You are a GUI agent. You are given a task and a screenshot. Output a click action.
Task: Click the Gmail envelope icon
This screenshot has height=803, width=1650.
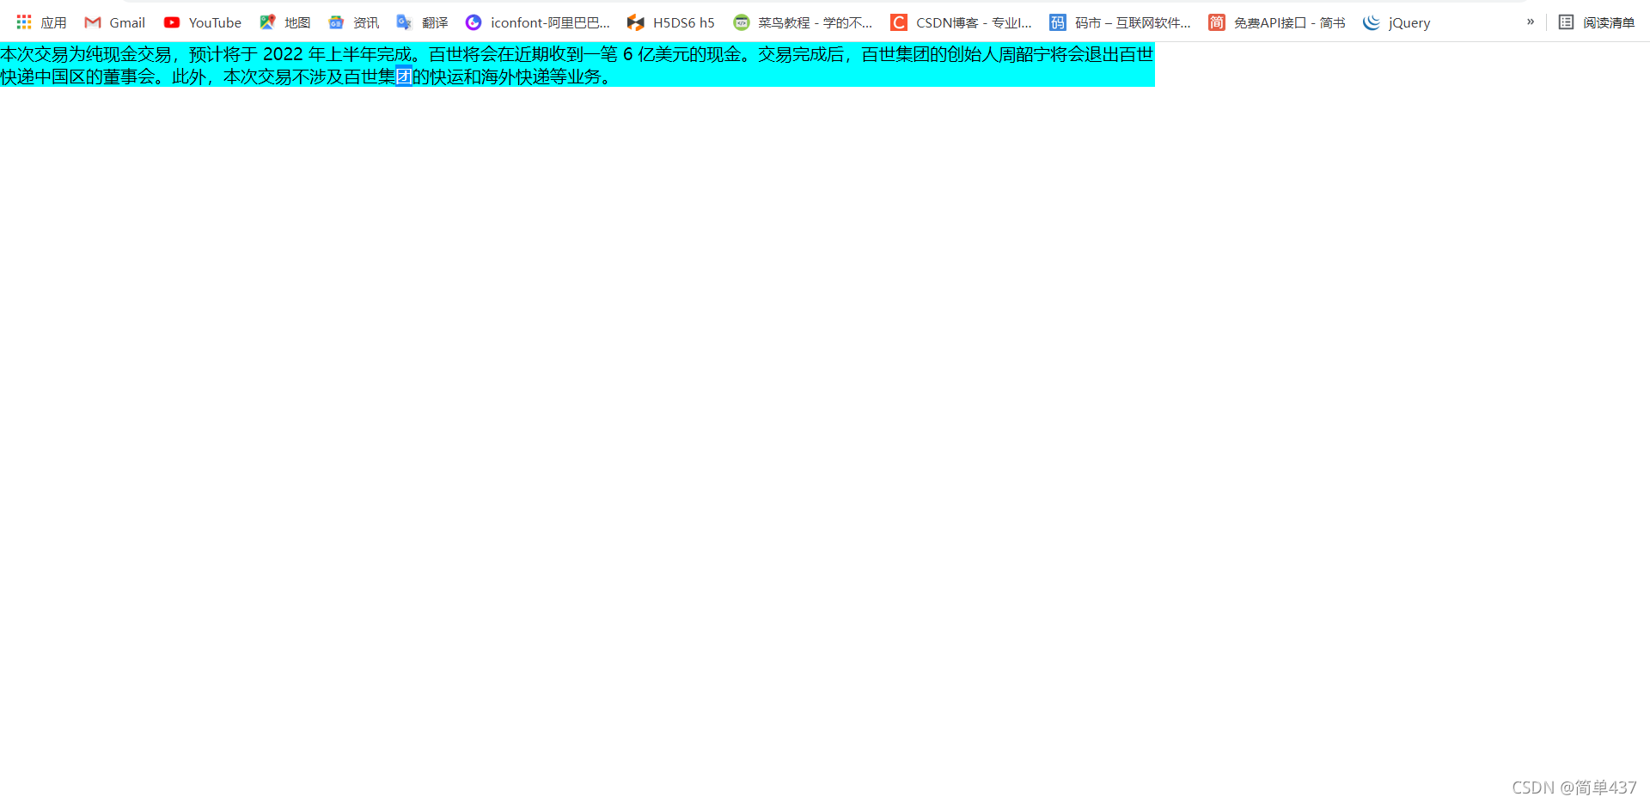(x=93, y=22)
